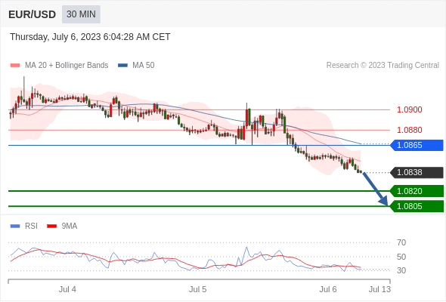Click the Jul 5 date marker on the axis
This screenshot has width=446, height=302.
pos(198,289)
